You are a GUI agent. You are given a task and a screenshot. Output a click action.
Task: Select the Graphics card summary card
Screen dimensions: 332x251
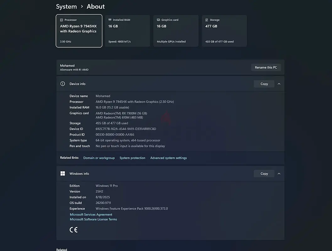pyautogui.click(x=176, y=31)
